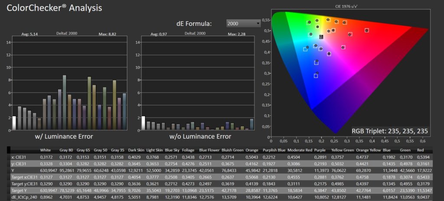
Task: Select the white bar in w/o Luminance Error chart
Action: tap(144, 123)
